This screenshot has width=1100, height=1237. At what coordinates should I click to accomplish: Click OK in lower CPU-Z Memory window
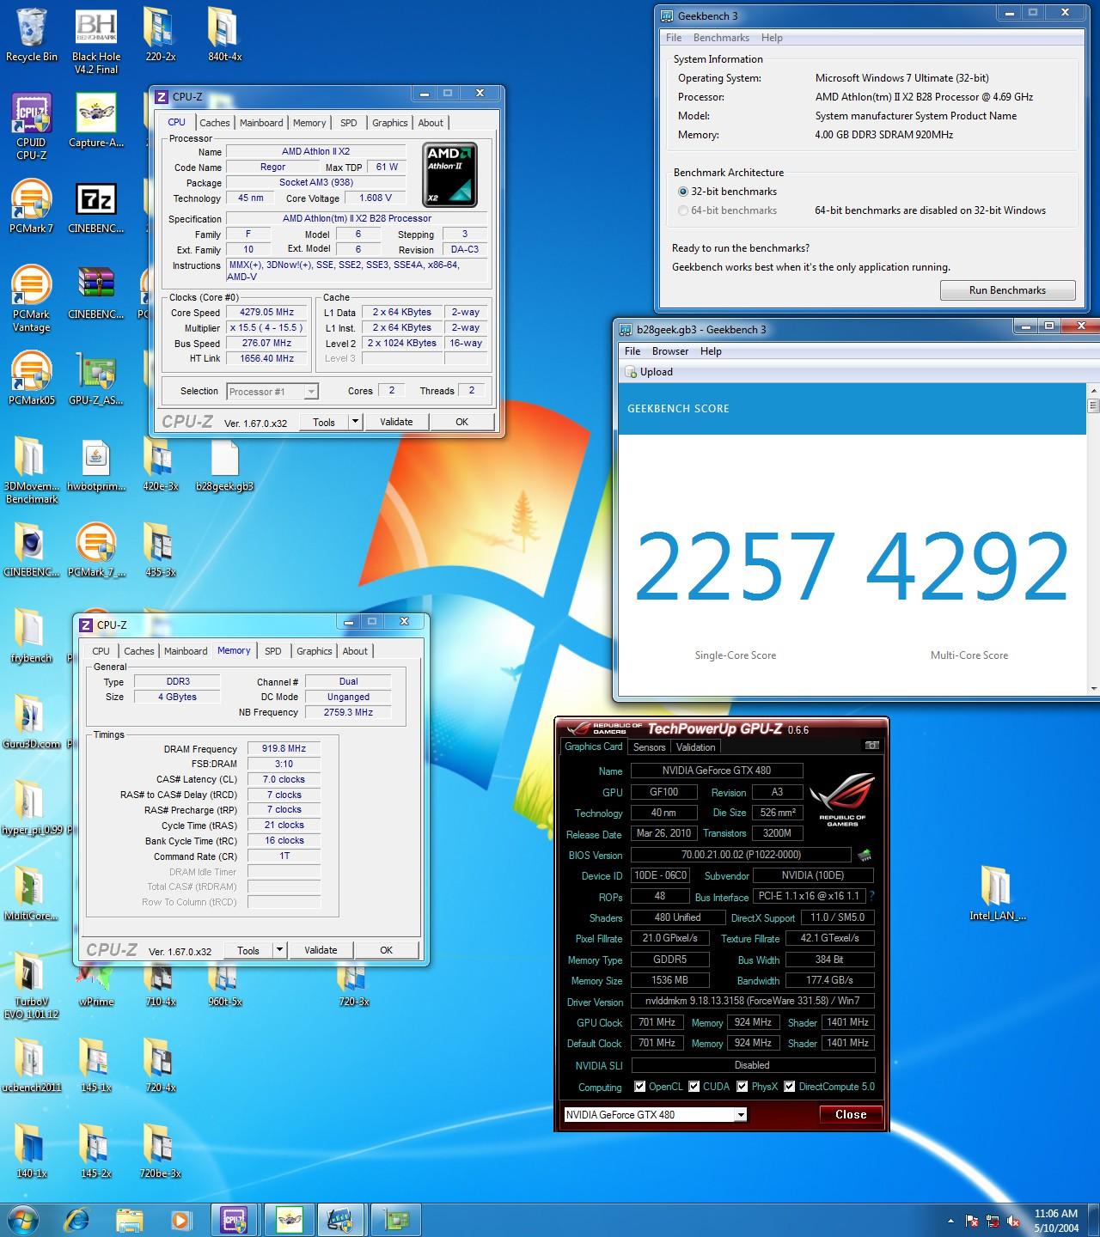(387, 950)
